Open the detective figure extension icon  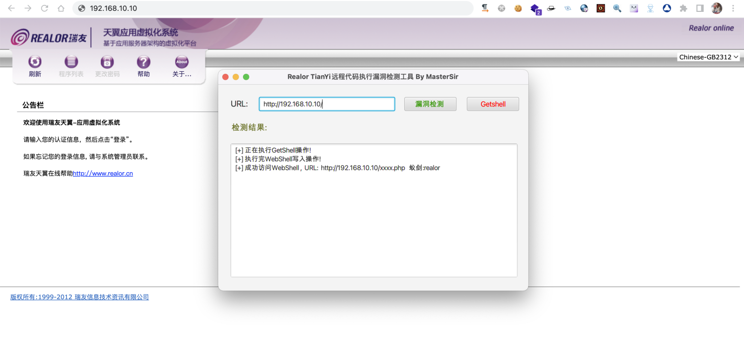tap(650, 8)
